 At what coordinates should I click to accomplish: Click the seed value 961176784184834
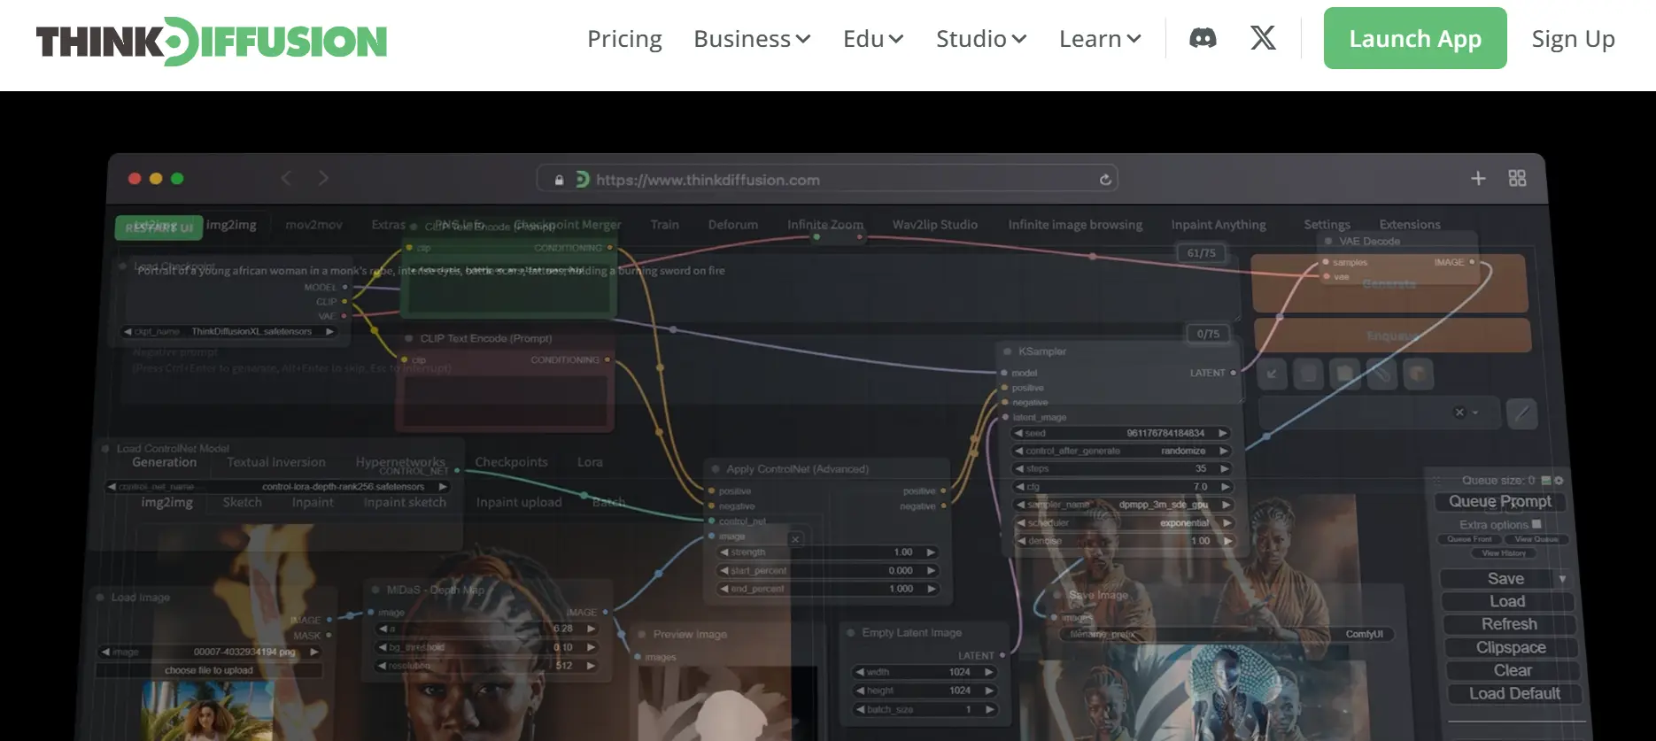[1165, 434]
